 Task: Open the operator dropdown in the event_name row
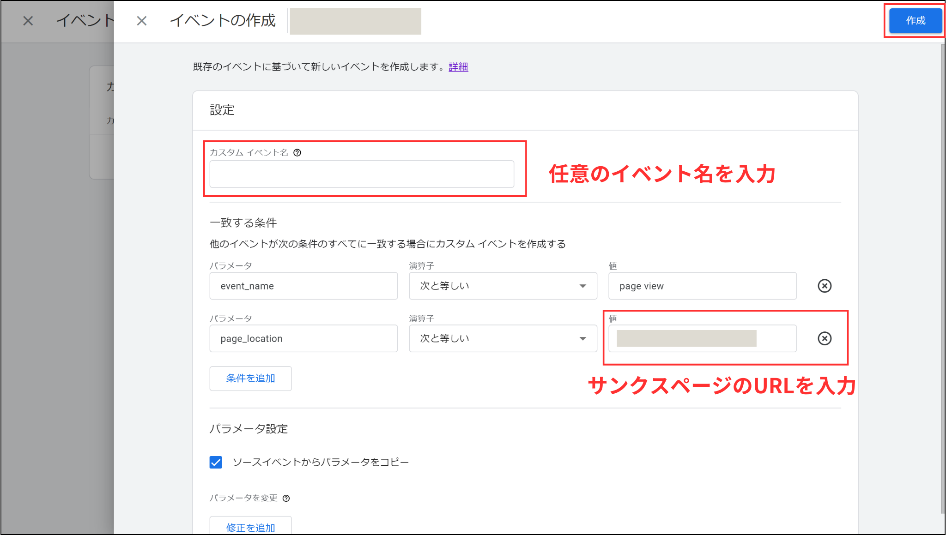tap(503, 286)
